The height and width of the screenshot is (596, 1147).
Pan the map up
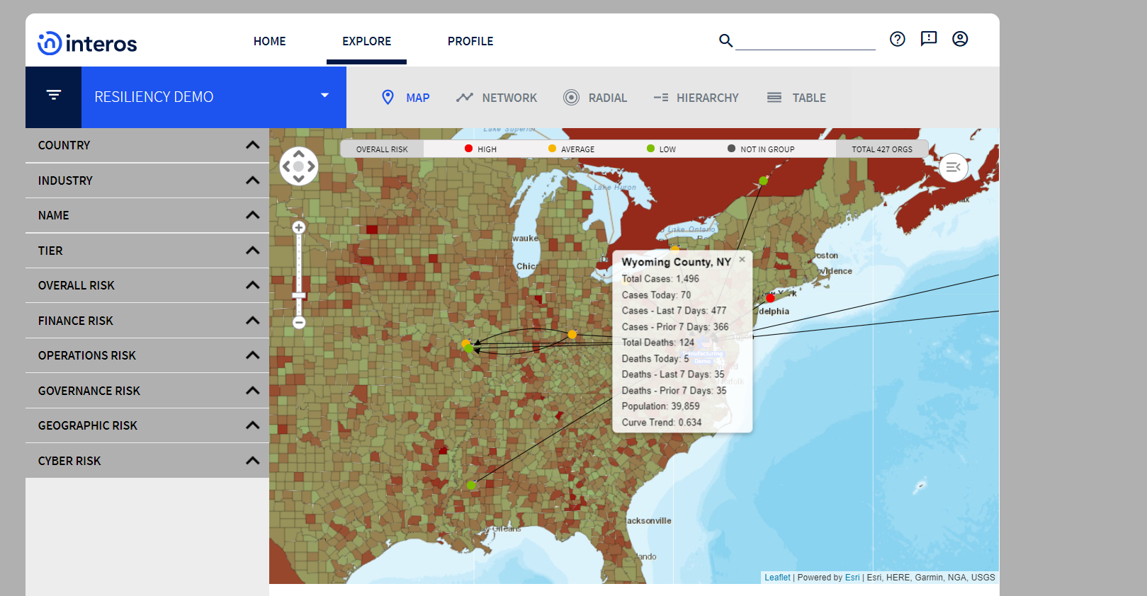point(299,154)
